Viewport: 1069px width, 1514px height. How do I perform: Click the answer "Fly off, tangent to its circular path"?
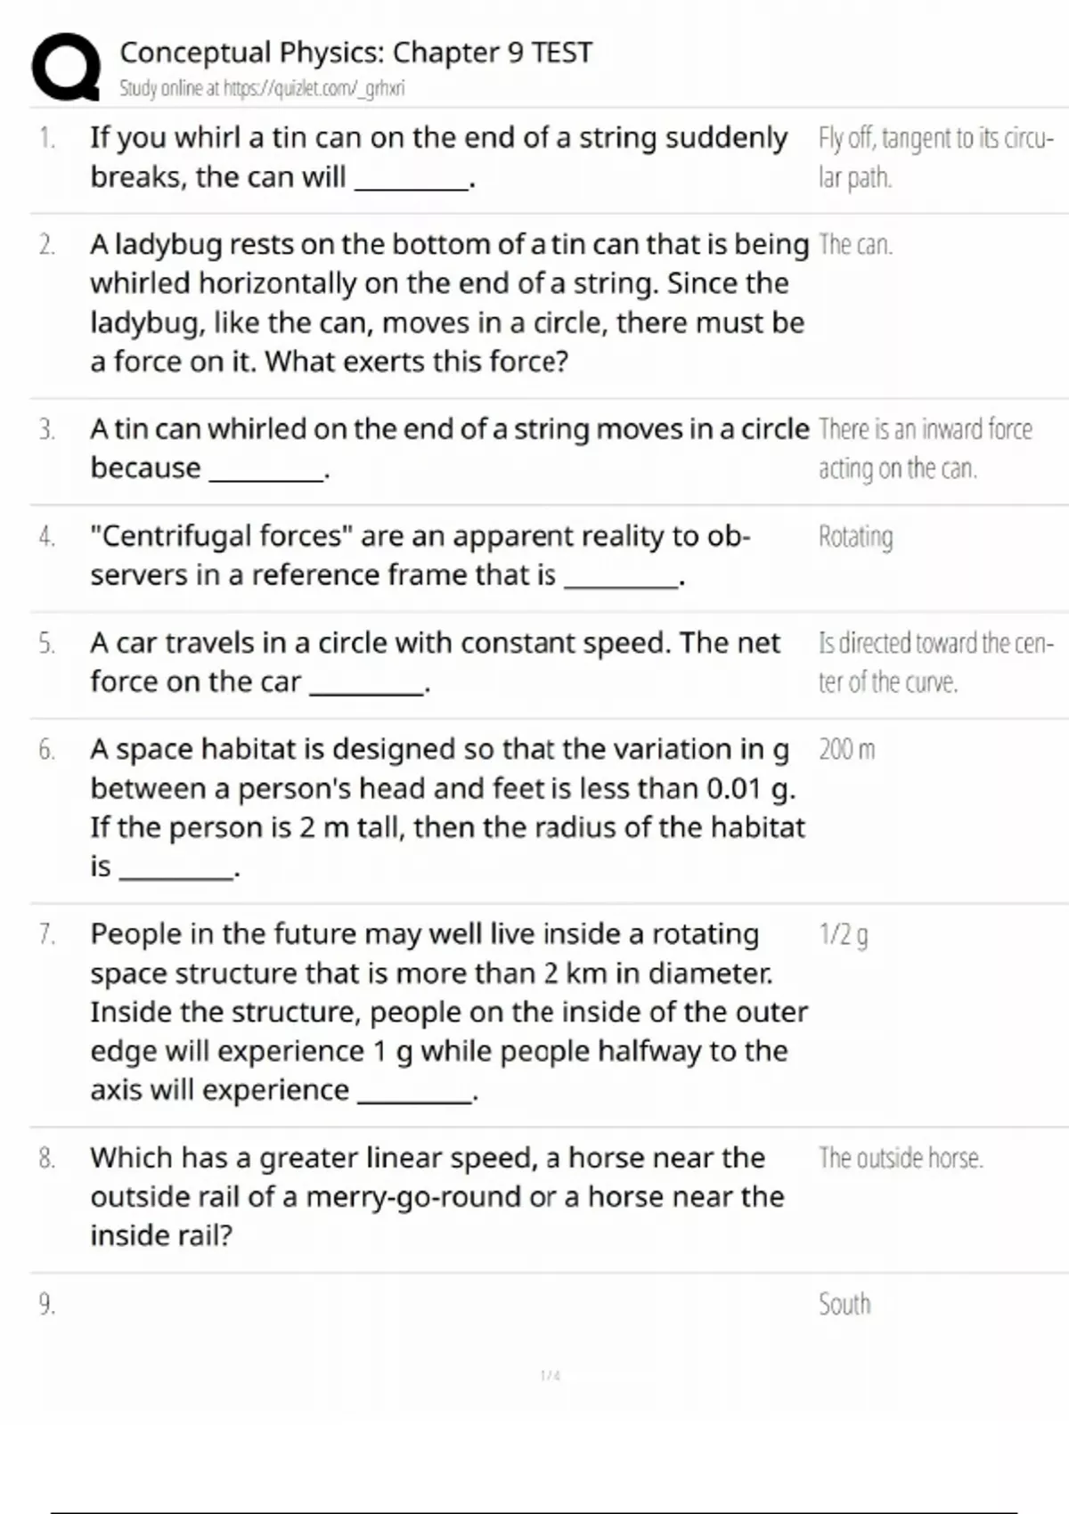[934, 158]
